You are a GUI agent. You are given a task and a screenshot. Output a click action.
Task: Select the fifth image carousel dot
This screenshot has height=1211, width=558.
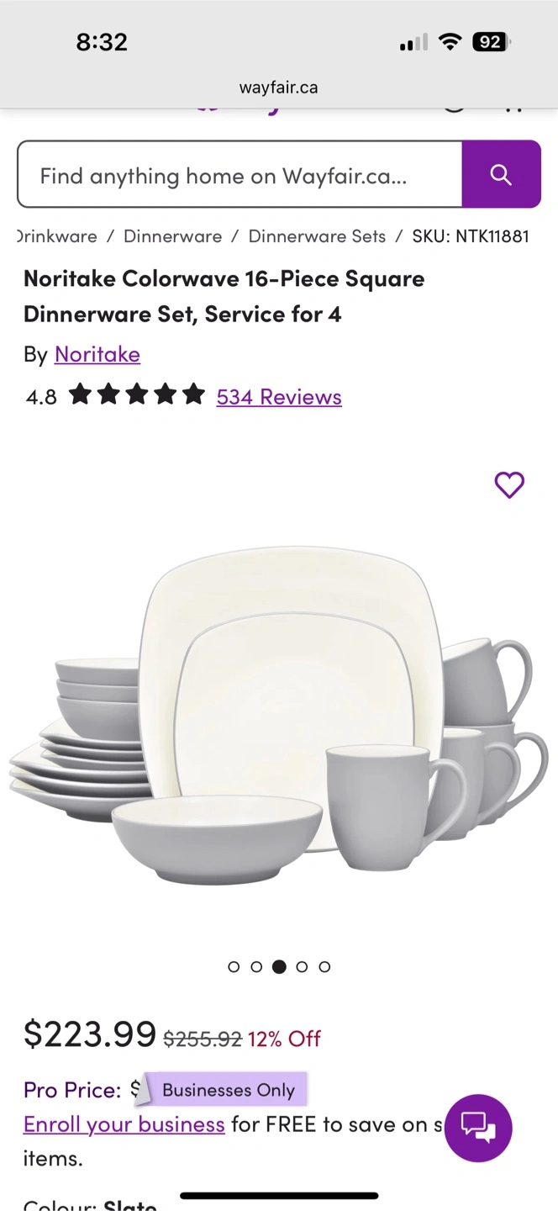pyautogui.click(x=324, y=967)
